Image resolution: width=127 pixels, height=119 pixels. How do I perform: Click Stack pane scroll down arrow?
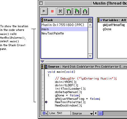90,56
